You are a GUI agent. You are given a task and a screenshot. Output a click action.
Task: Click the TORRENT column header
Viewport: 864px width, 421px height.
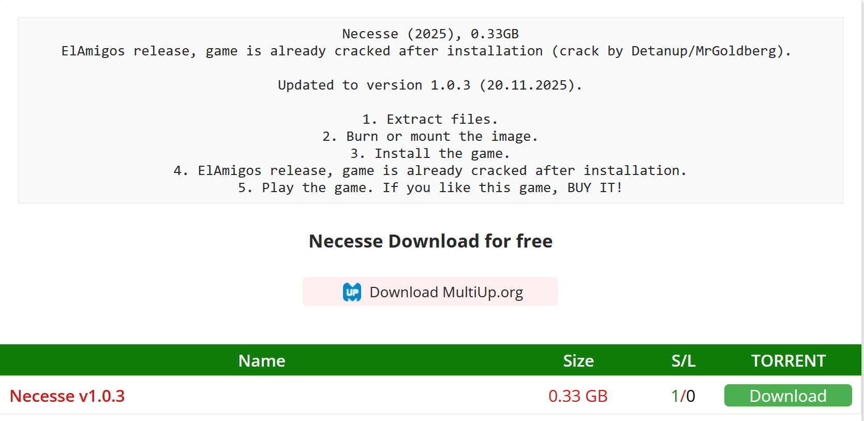(788, 360)
